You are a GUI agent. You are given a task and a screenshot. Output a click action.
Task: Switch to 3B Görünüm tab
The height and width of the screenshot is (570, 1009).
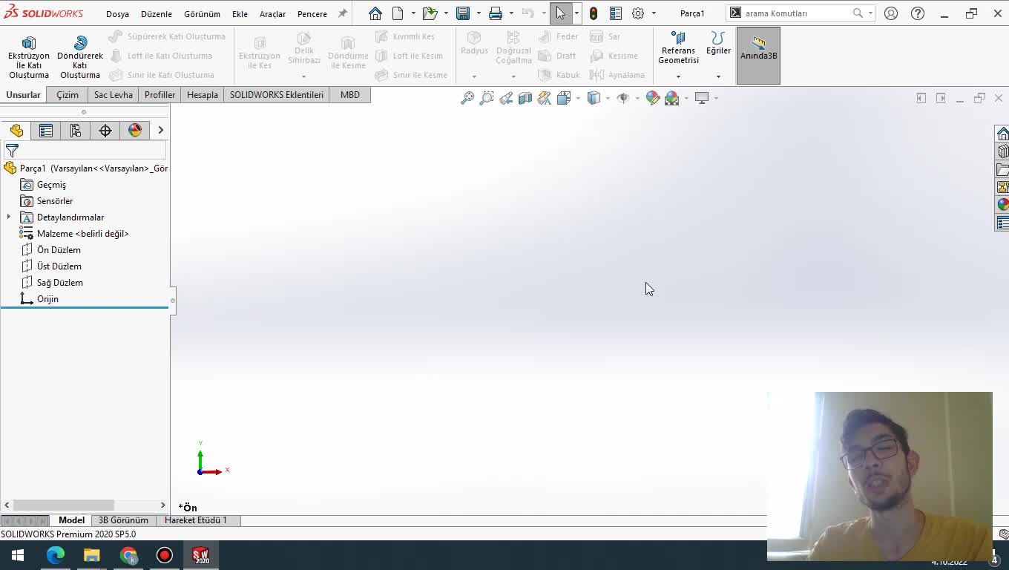[x=123, y=520]
